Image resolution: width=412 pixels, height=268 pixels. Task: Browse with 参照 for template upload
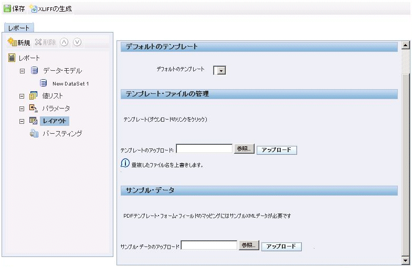pyautogui.click(x=244, y=149)
